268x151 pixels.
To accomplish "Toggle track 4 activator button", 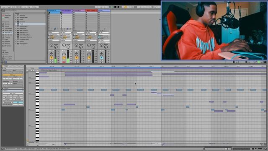I will pyautogui.click(x=89, y=58).
